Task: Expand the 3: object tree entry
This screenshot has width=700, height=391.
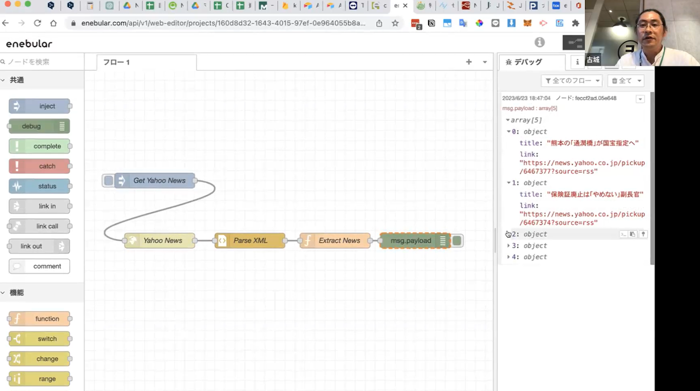Action: (x=508, y=245)
